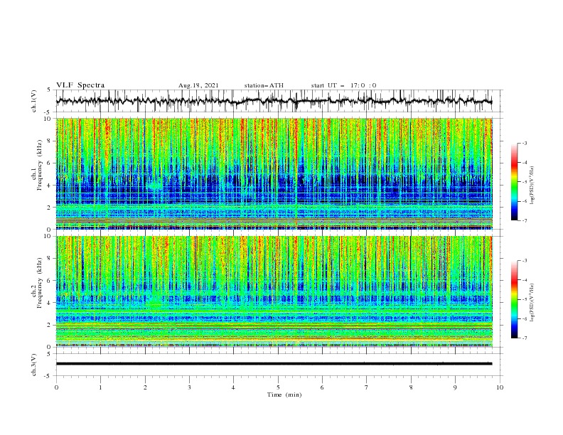
Task: Click the upper color bar "-5" tick label
Action: point(525,182)
